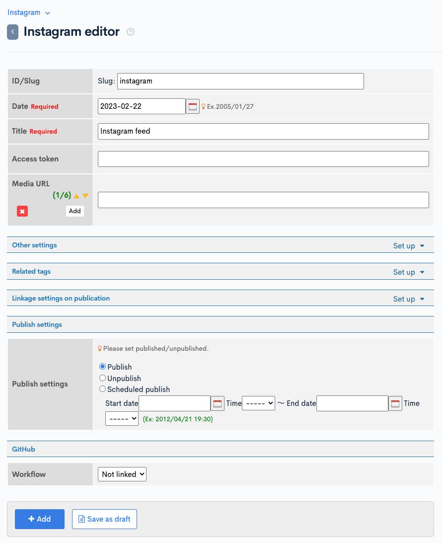This screenshot has height=543, width=443.
Task: Click inside the Access token field
Action: [263, 158]
